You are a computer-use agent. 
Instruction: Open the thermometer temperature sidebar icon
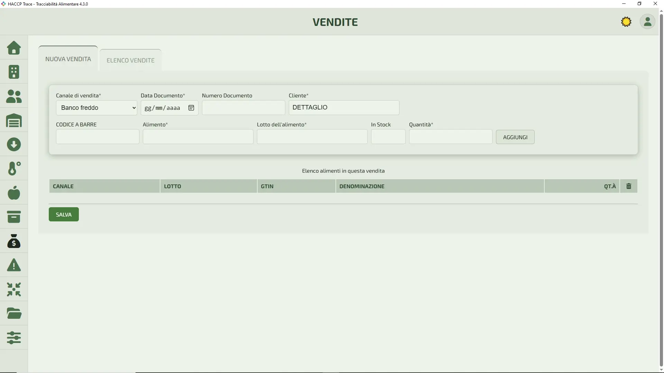point(14,169)
